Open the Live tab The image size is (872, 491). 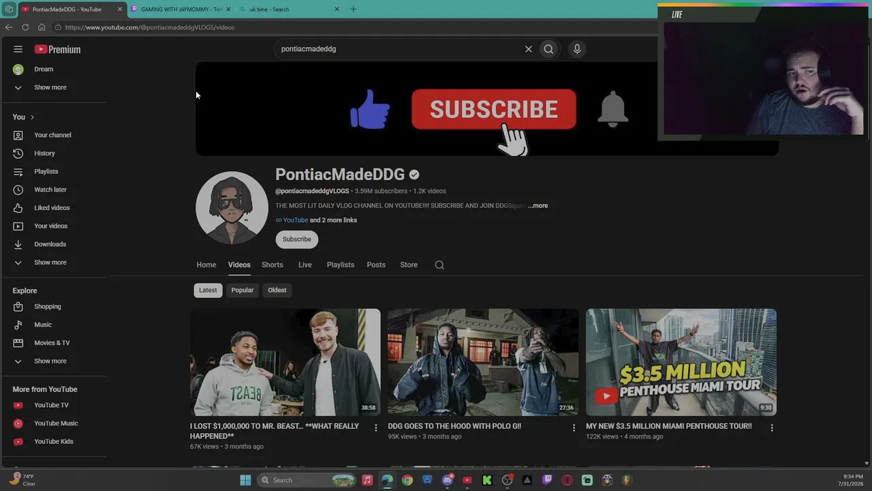[x=305, y=265]
